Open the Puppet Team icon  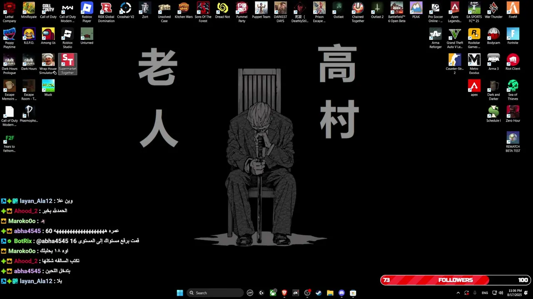(x=261, y=11)
